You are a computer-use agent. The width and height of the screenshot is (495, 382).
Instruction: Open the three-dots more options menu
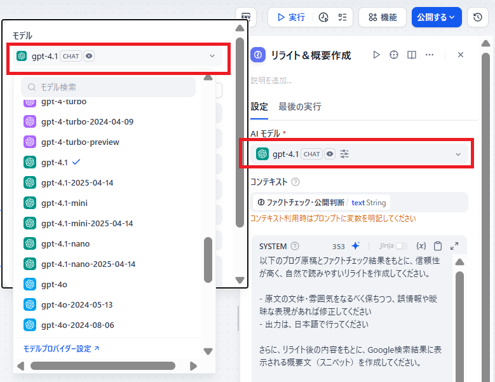pyautogui.click(x=430, y=55)
